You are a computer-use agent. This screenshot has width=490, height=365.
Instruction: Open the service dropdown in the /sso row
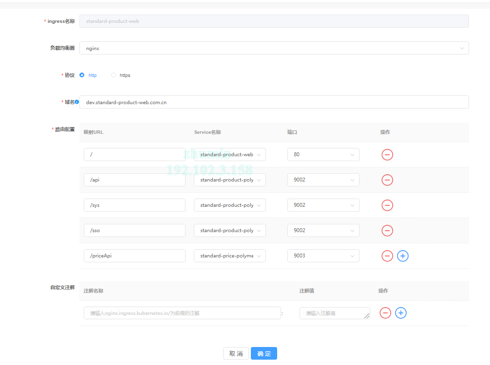point(230,230)
